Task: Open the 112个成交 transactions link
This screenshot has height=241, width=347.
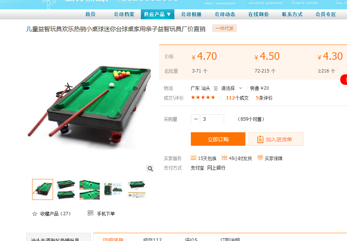Action: pos(237,98)
